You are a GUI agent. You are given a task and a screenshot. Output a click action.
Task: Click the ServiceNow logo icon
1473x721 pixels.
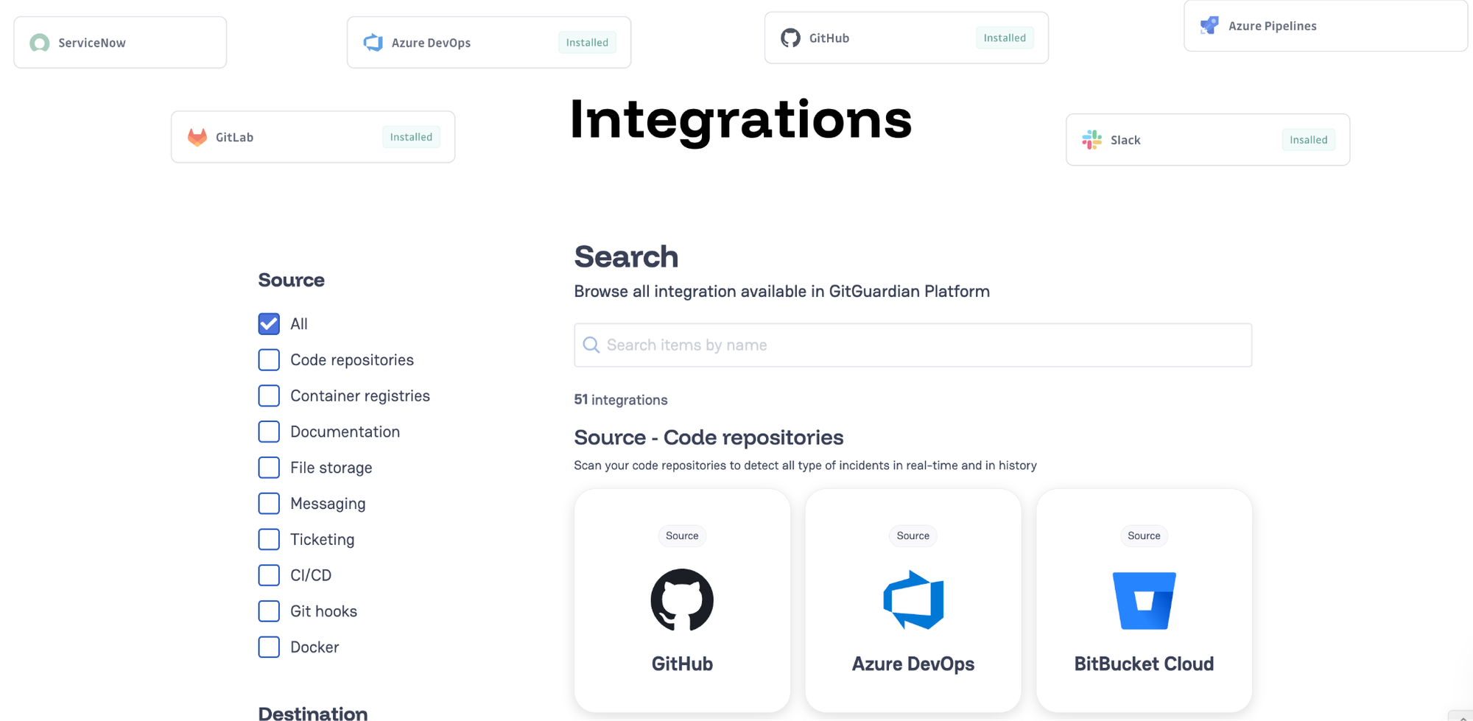[x=40, y=43]
